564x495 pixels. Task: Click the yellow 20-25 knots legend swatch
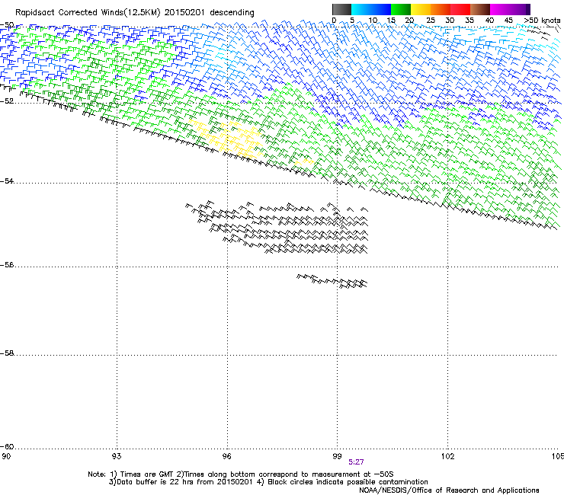tap(421, 9)
